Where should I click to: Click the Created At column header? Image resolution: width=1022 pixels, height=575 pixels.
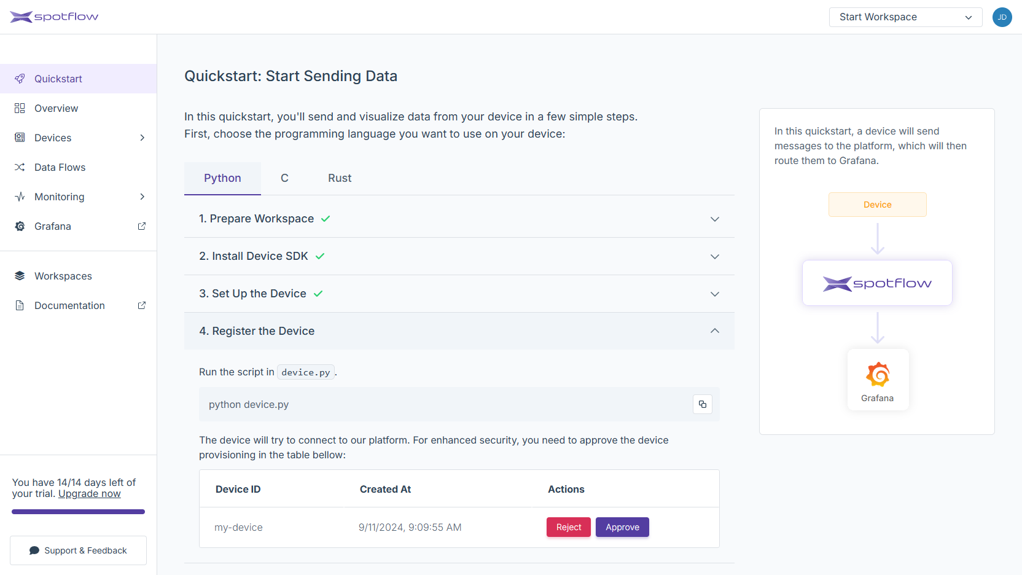[x=385, y=489]
